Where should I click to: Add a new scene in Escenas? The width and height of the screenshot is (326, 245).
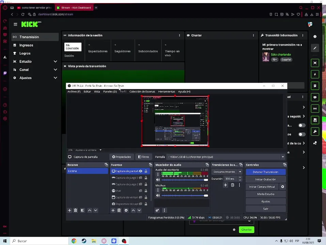pyautogui.click(x=69, y=210)
